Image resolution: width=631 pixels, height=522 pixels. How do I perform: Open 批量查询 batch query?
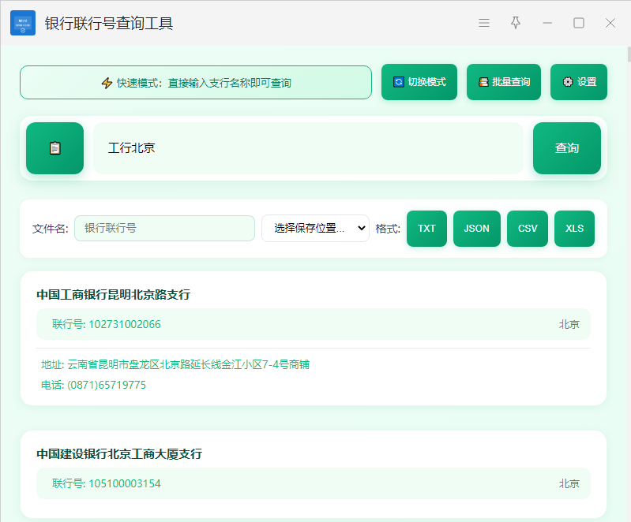(504, 82)
